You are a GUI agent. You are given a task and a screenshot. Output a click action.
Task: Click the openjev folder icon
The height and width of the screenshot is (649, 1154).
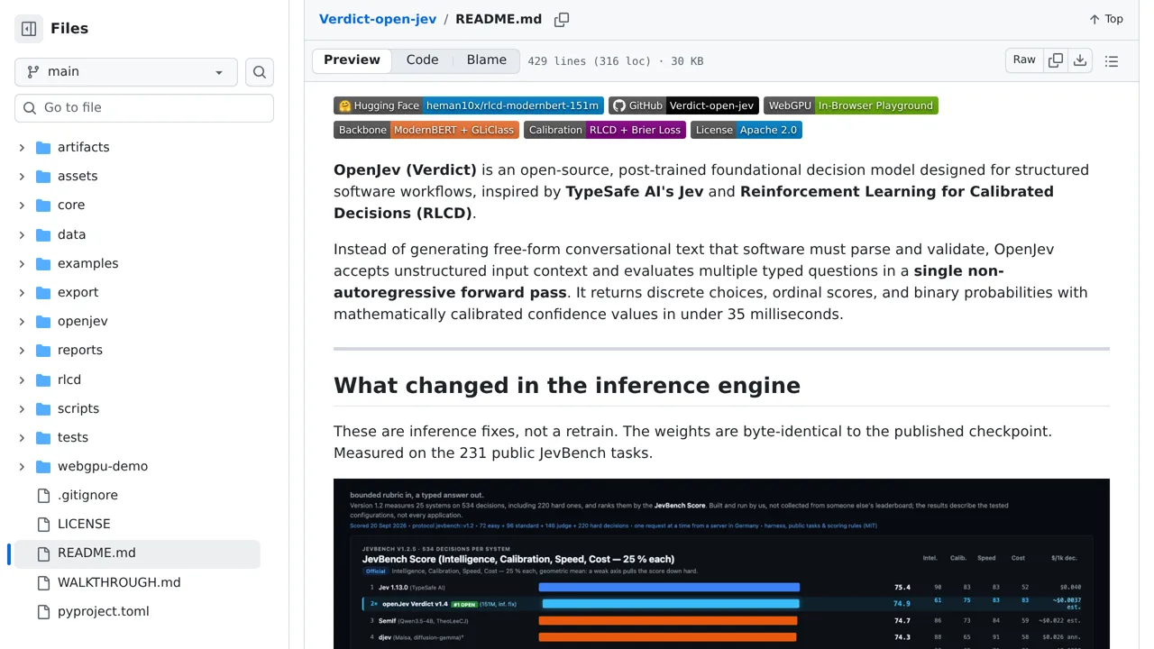pos(43,321)
